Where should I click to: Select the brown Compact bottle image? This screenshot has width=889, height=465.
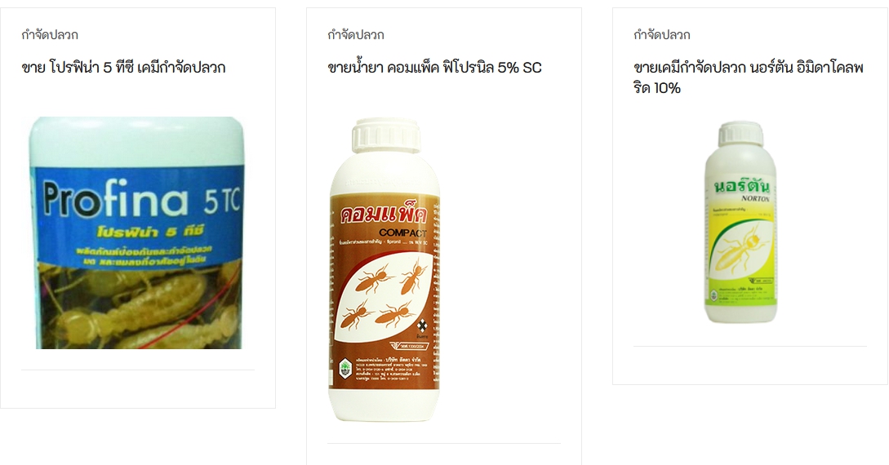[385, 269]
